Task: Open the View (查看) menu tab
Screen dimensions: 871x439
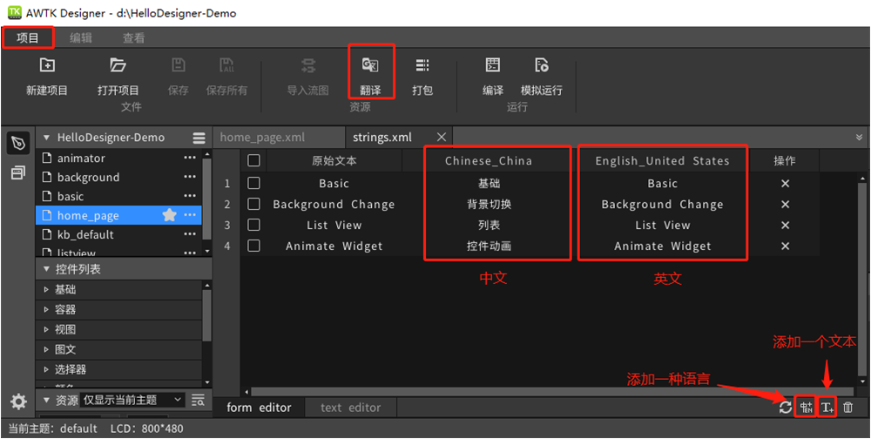Action: pyautogui.click(x=134, y=37)
